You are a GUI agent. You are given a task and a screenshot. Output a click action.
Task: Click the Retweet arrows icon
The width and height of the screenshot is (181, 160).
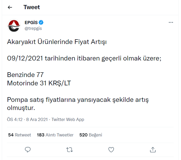[69, 150]
